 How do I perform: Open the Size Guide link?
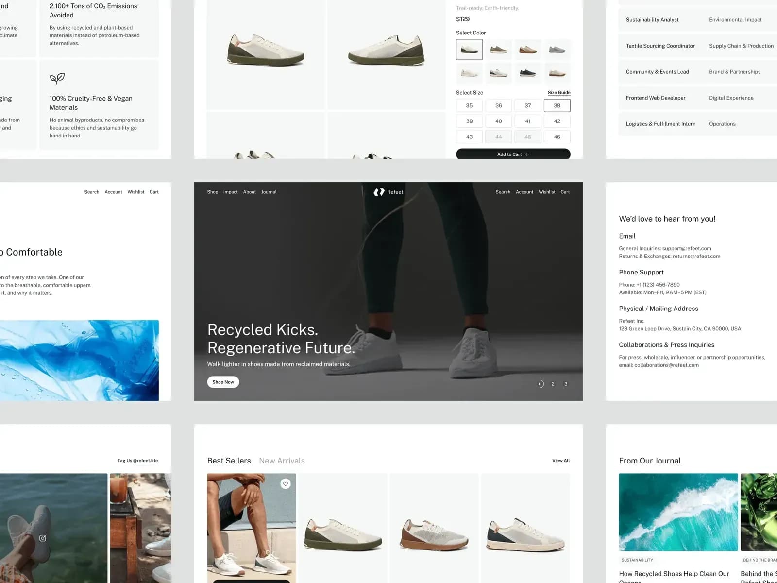tap(559, 92)
